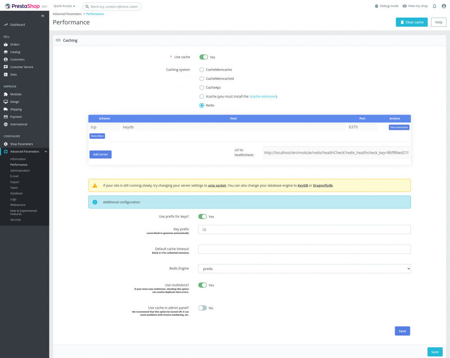The width and height of the screenshot is (450, 358).
Task: Click the Dashboard trend icon
Action: click(6, 25)
